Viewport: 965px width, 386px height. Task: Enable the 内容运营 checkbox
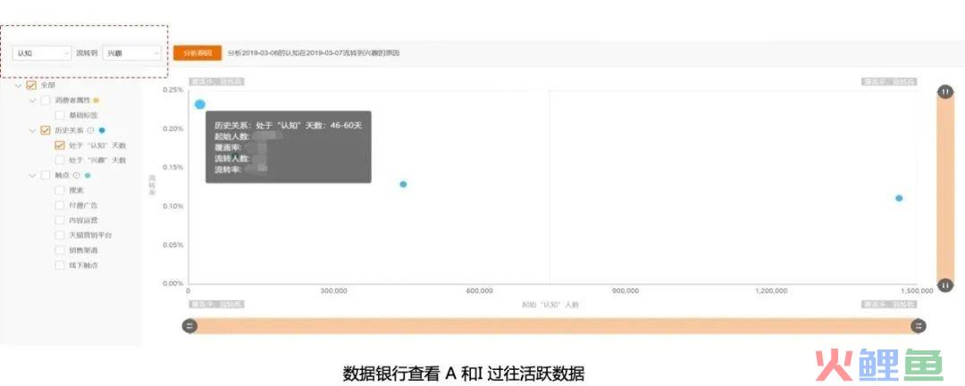(60, 220)
